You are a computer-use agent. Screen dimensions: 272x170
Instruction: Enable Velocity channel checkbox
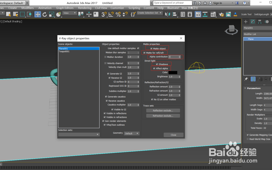pos(105,63)
